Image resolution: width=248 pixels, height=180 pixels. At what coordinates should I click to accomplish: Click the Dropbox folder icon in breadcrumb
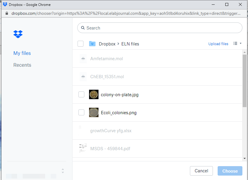pyautogui.click(x=92, y=44)
